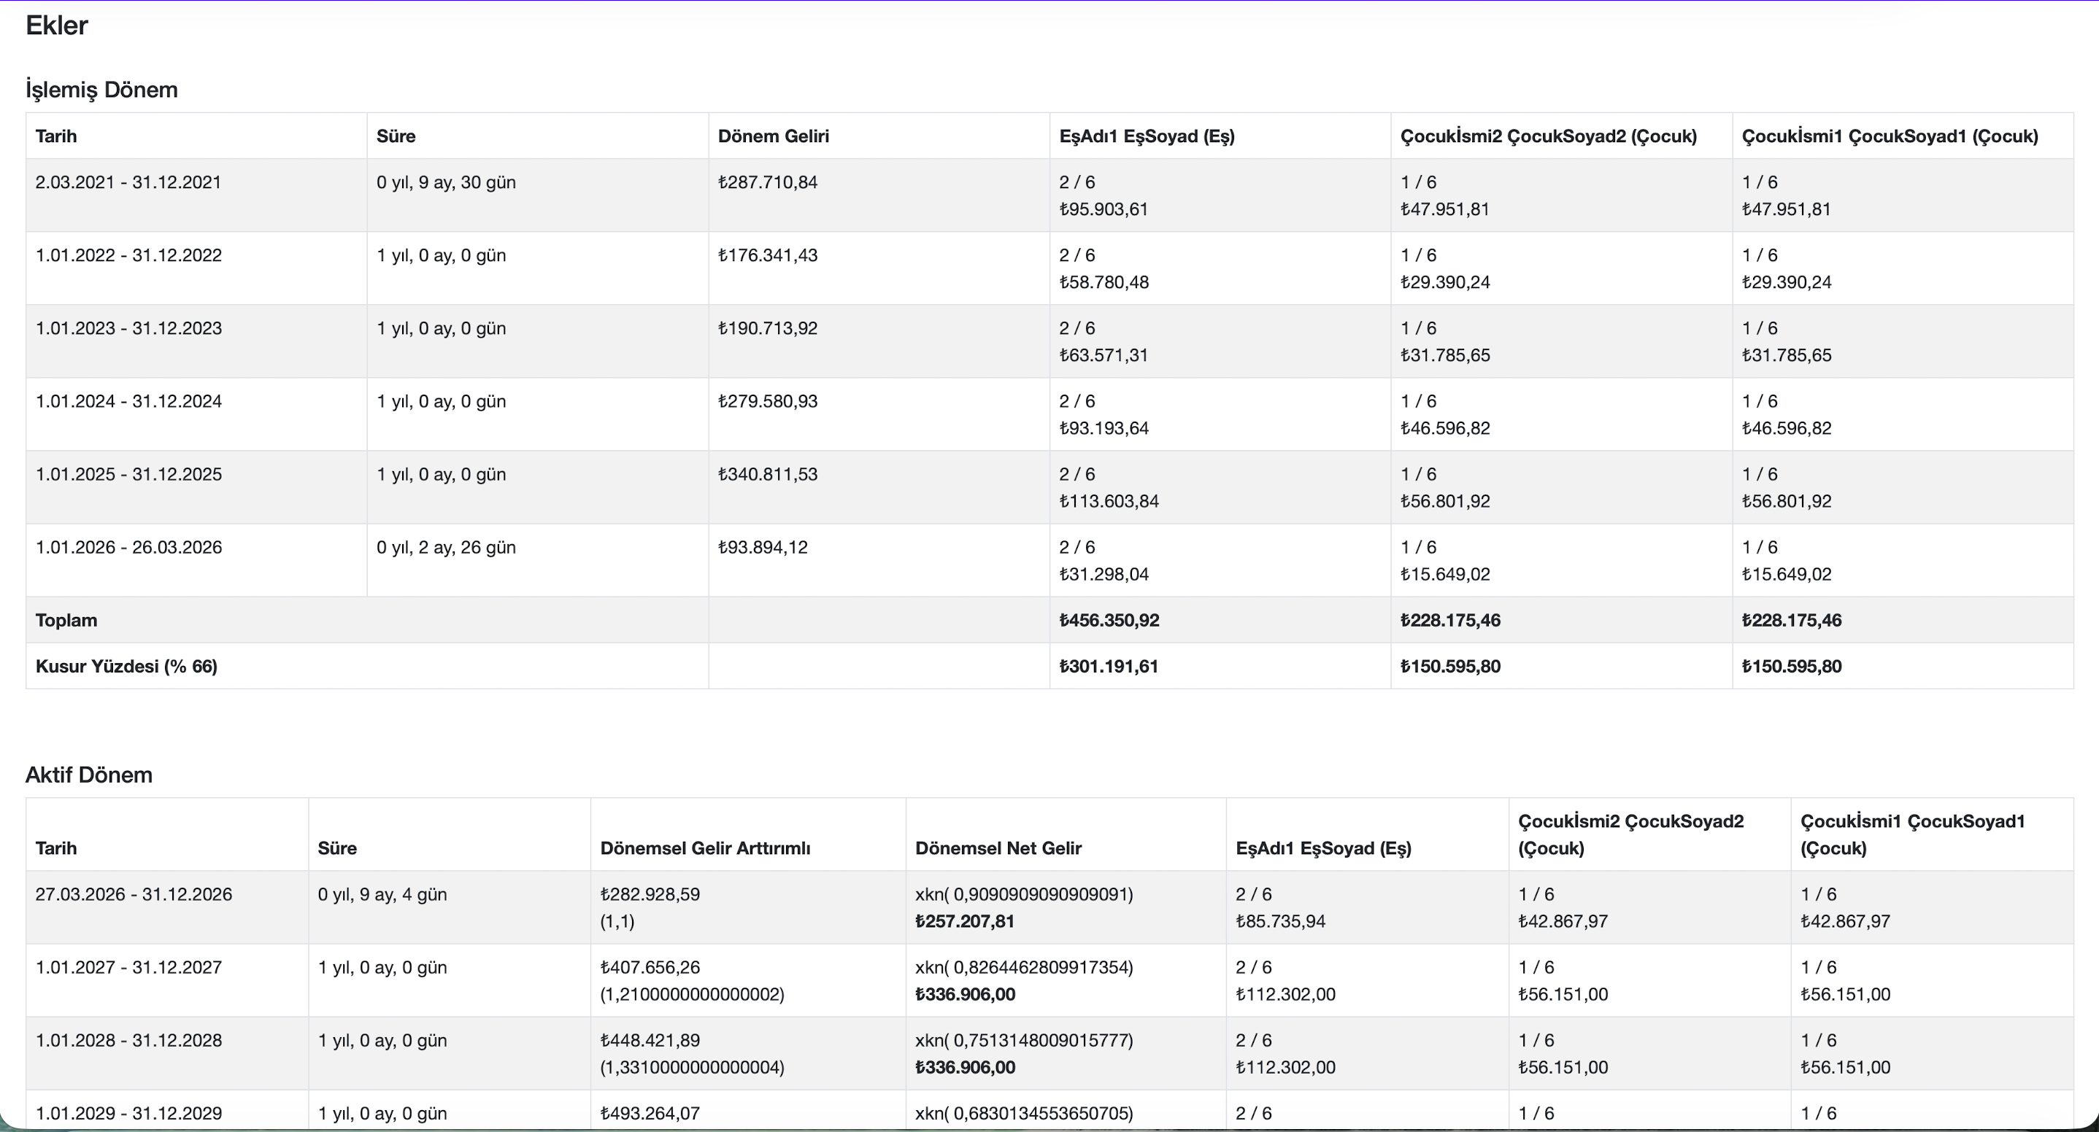The height and width of the screenshot is (1132, 2099).
Task: Select the 2.03.2021 - 31.12.2021 date cell
Action: coord(128,182)
